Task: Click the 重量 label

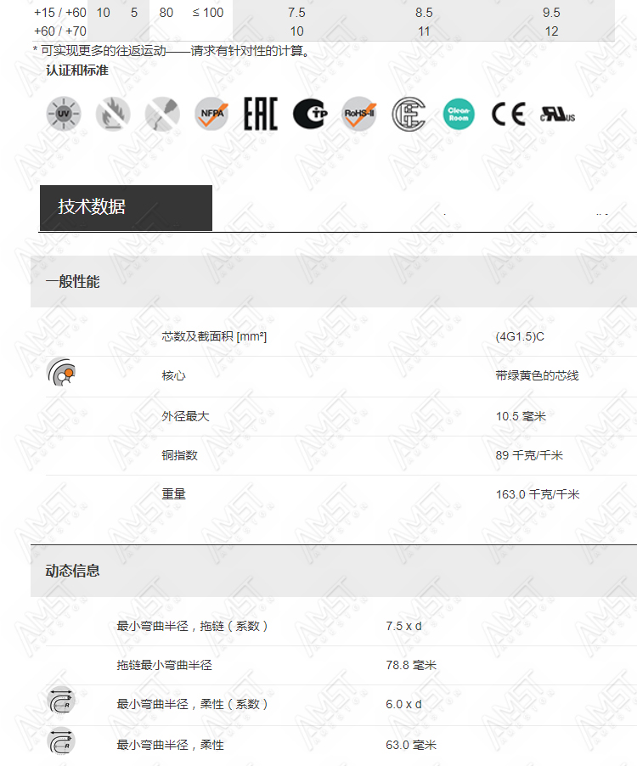Action: click(x=173, y=494)
